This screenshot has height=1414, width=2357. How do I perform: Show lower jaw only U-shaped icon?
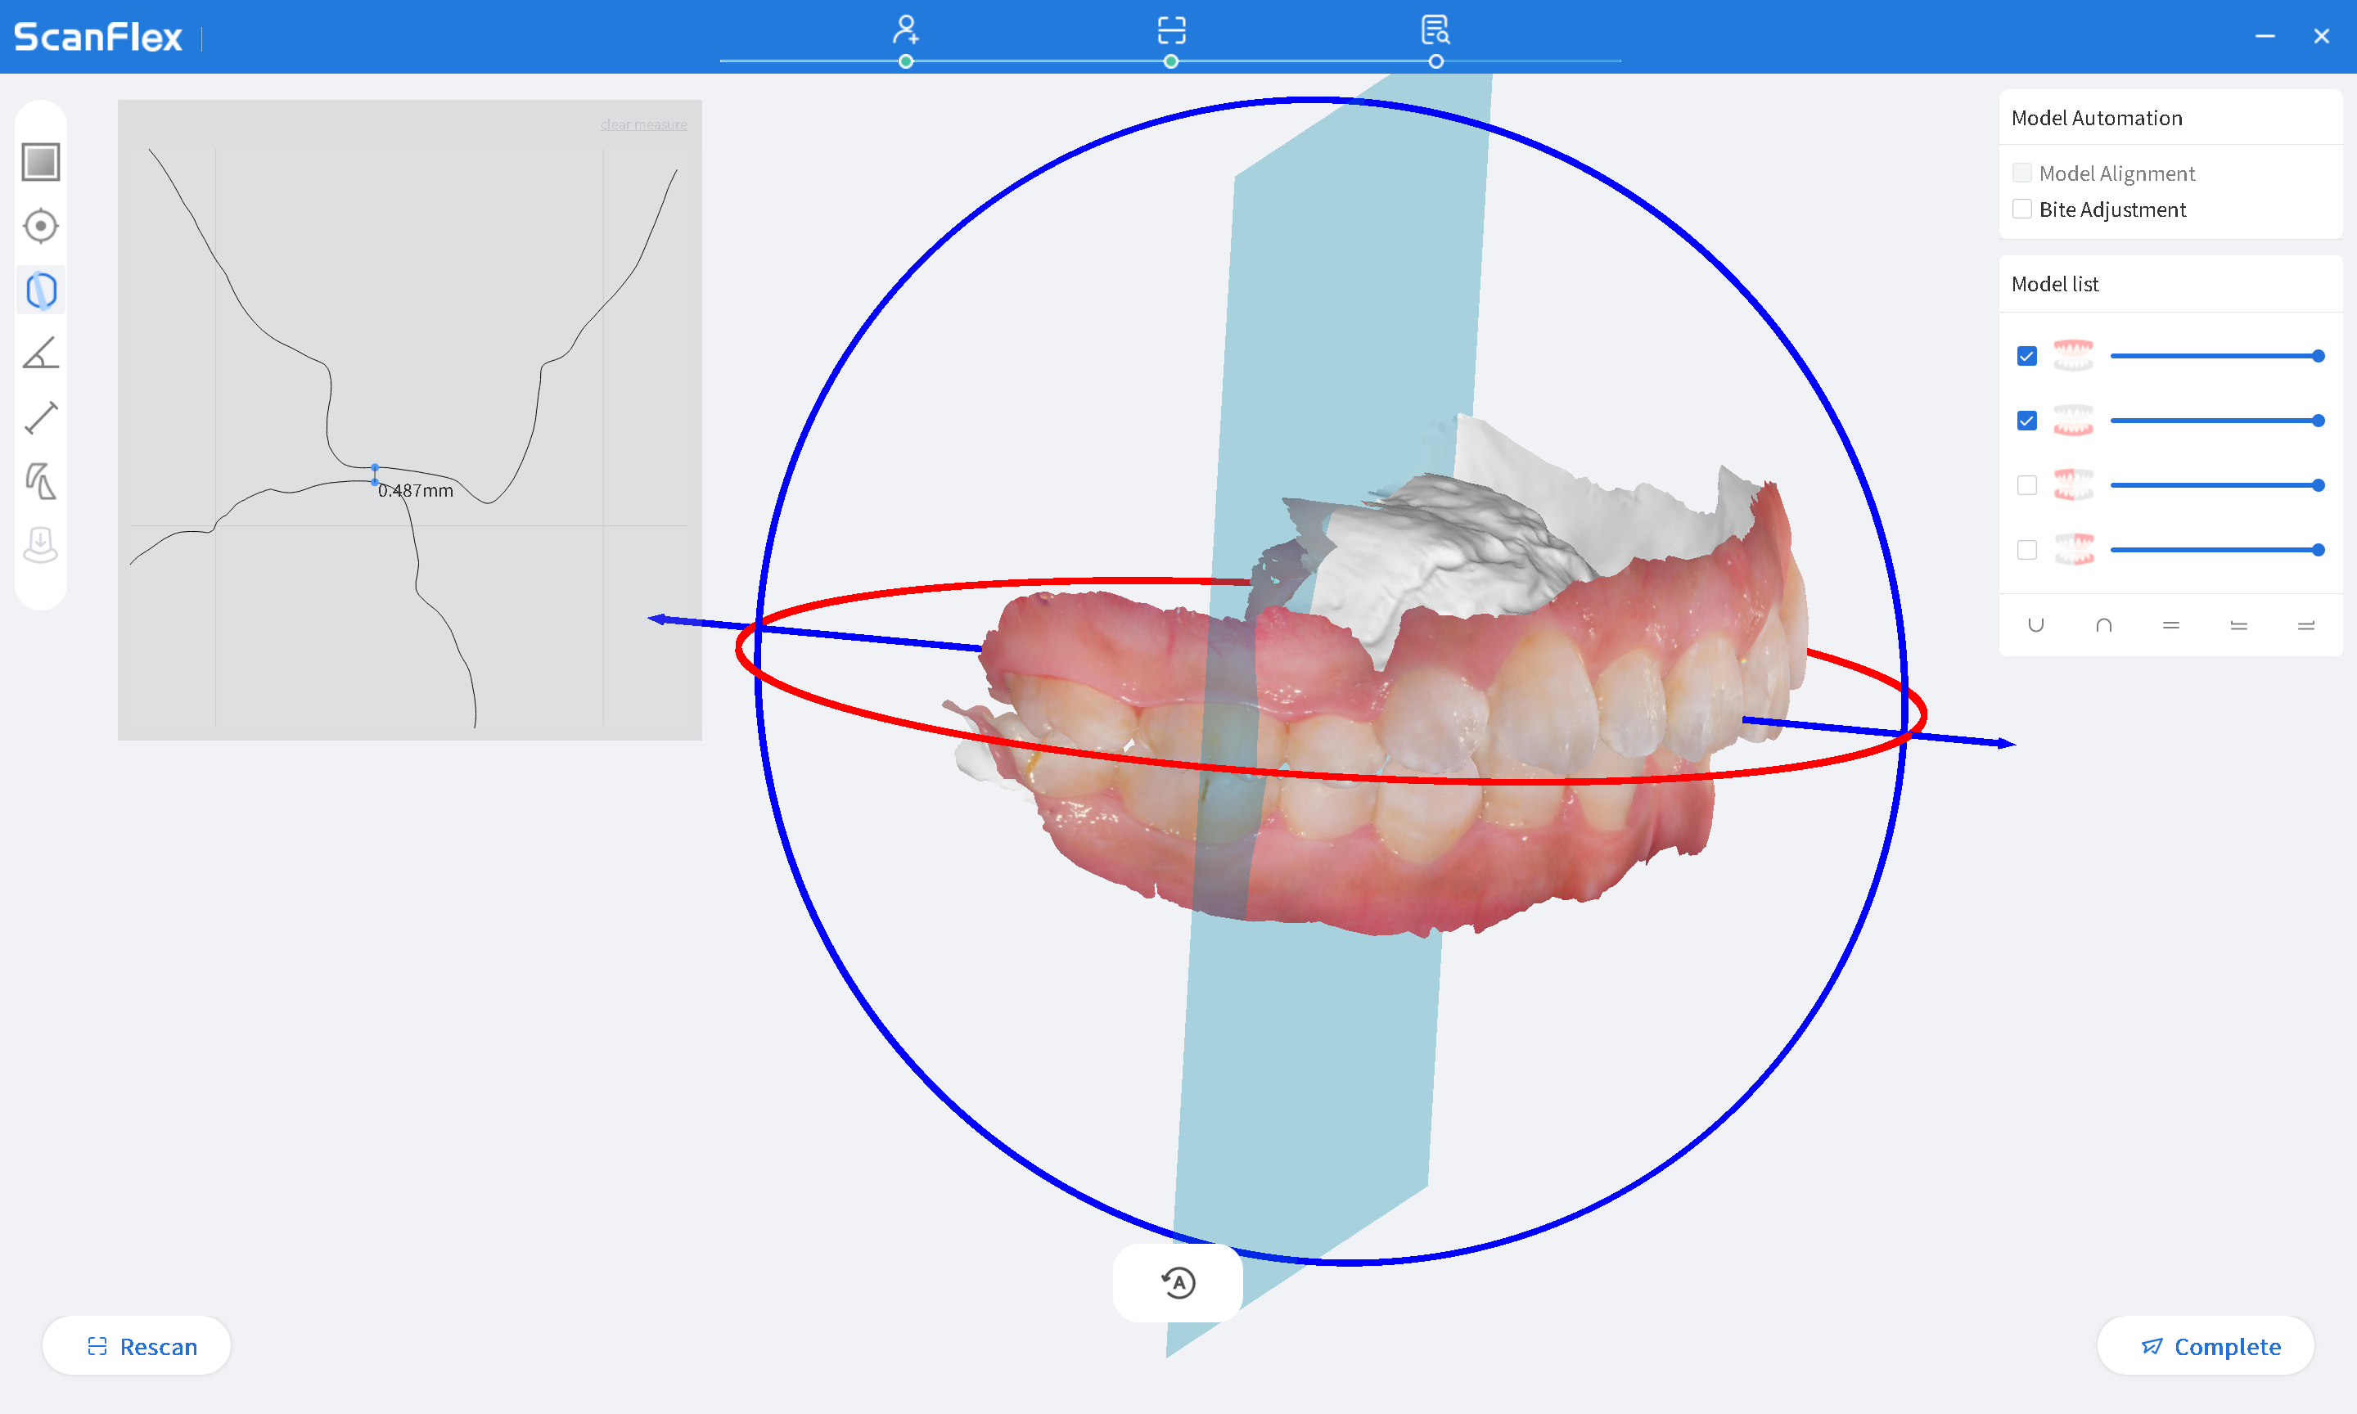pos(2035,625)
